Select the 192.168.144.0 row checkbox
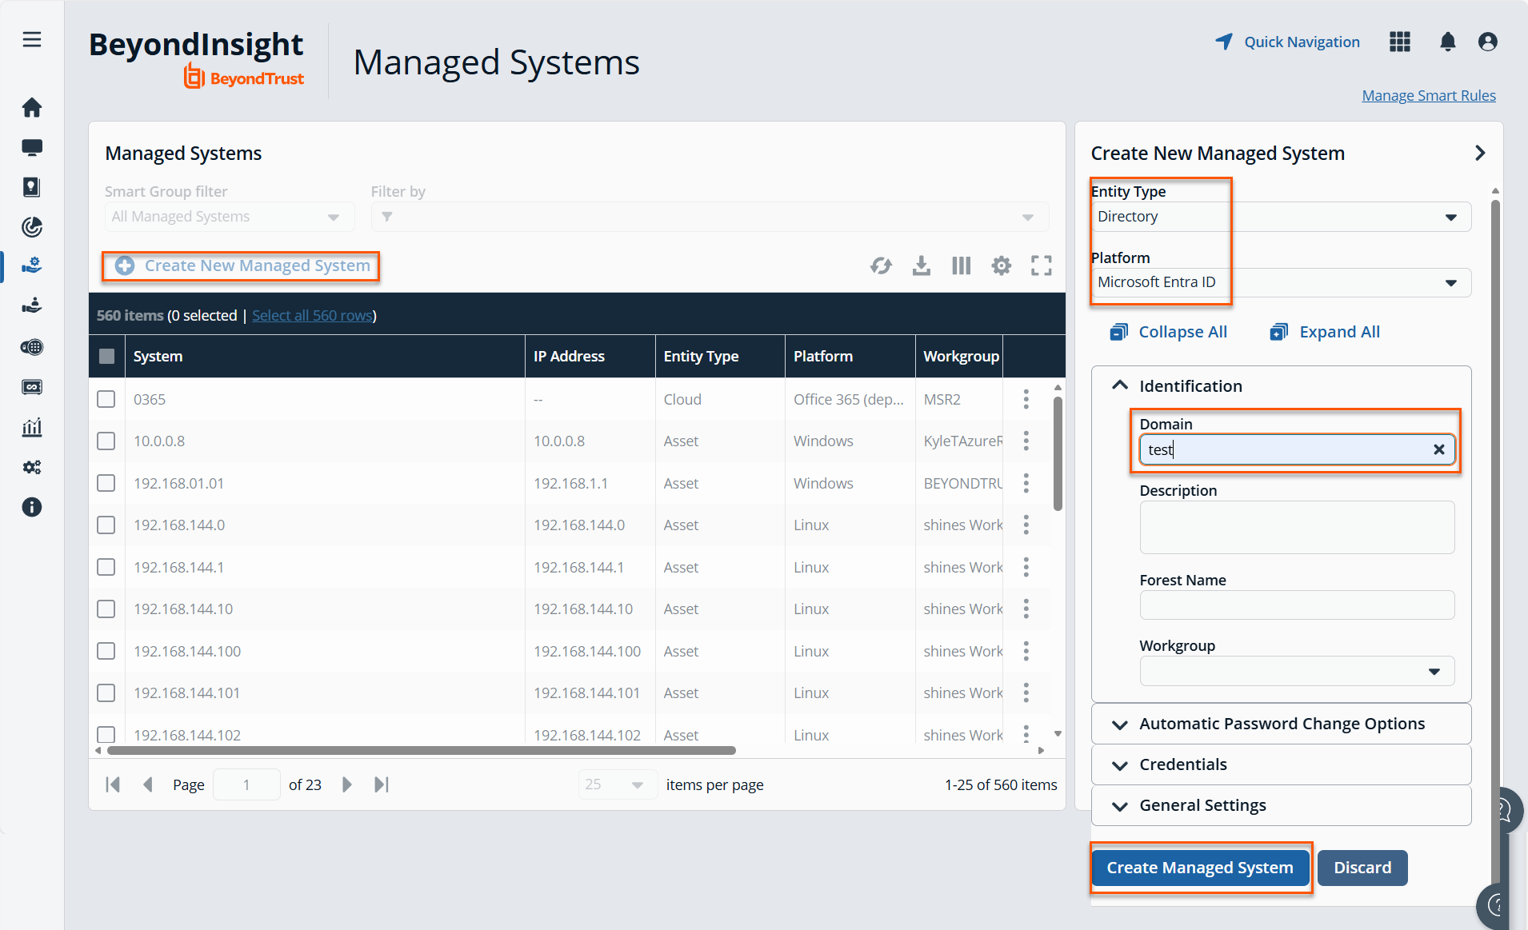Image resolution: width=1528 pixels, height=930 pixels. point(106,525)
